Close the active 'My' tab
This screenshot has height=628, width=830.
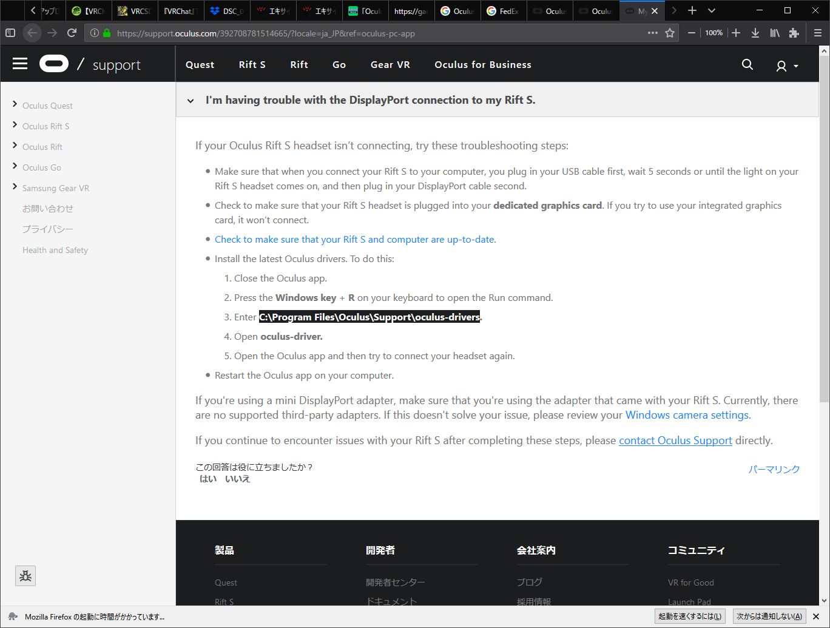pos(655,11)
